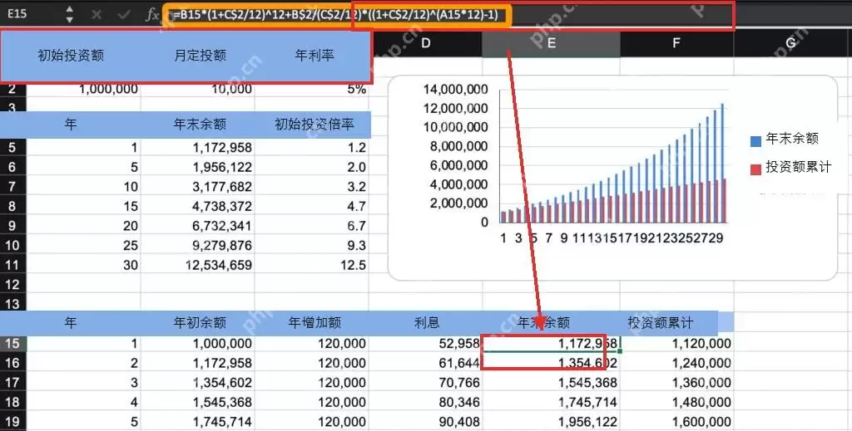This screenshot has height=431, width=852.
Task: Click the fx insert function icon
Action: (x=153, y=15)
